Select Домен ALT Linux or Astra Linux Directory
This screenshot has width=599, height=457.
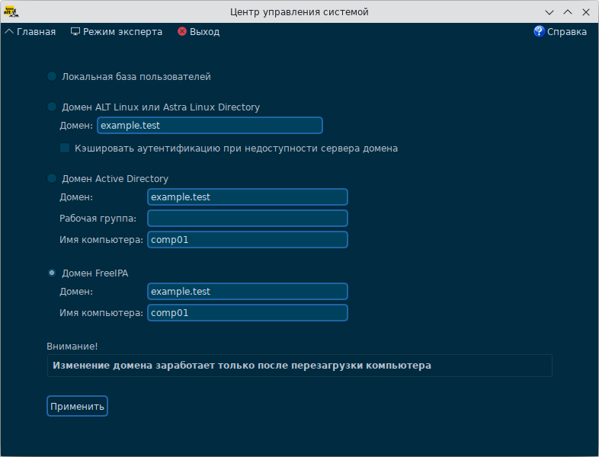[x=52, y=107]
